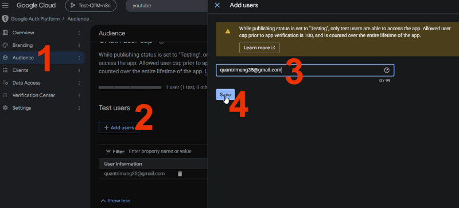Click the Branding palette icon
Viewport: 459px width, 208px height.
[x=5, y=45]
